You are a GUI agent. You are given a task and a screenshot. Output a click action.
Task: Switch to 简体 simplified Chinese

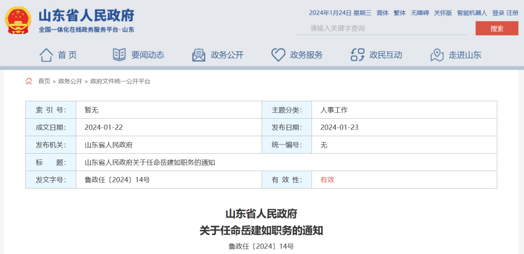tap(383, 13)
